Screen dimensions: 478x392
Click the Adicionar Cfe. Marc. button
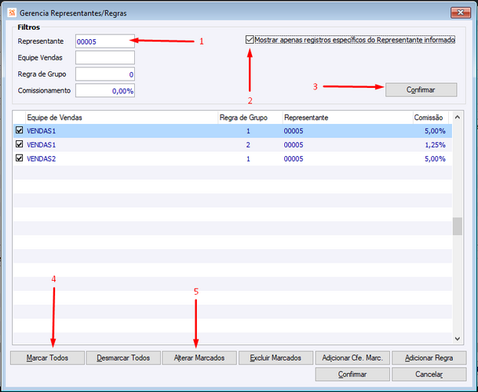point(352,358)
